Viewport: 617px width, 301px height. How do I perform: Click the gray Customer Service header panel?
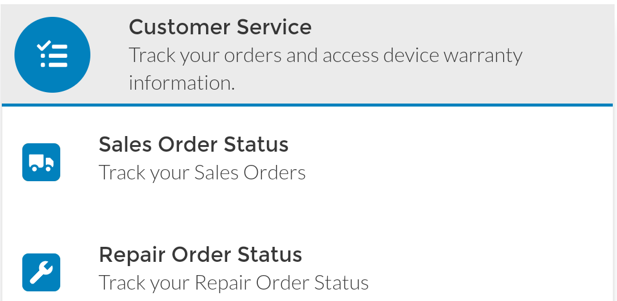[x=307, y=54]
